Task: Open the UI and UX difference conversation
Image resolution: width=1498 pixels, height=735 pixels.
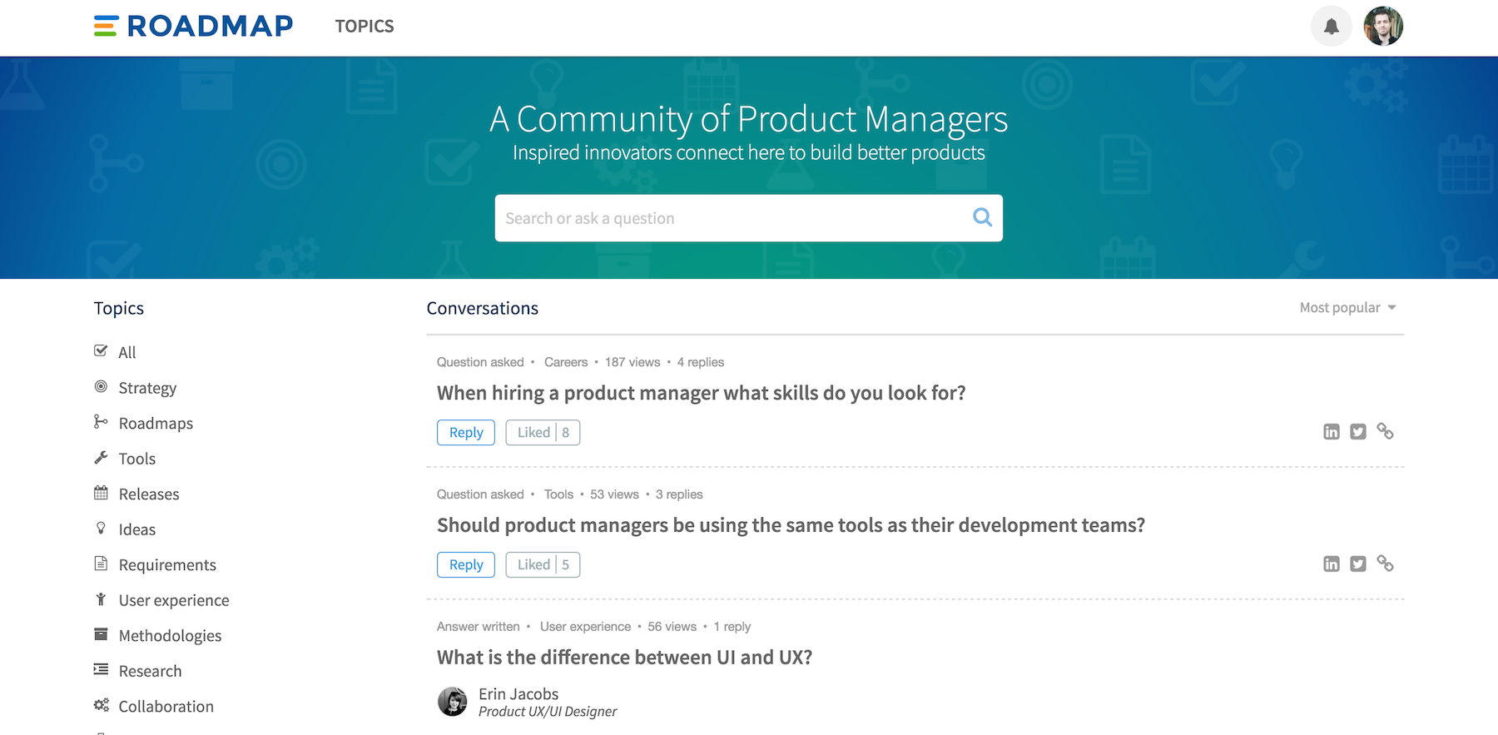Action: click(624, 658)
